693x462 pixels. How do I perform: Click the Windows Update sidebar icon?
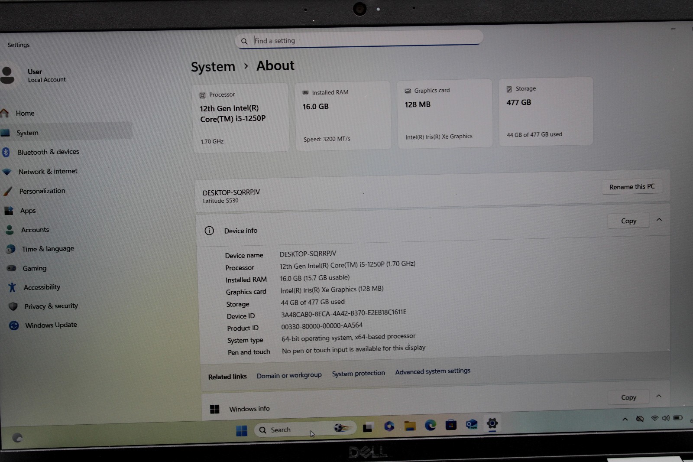click(14, 325)
